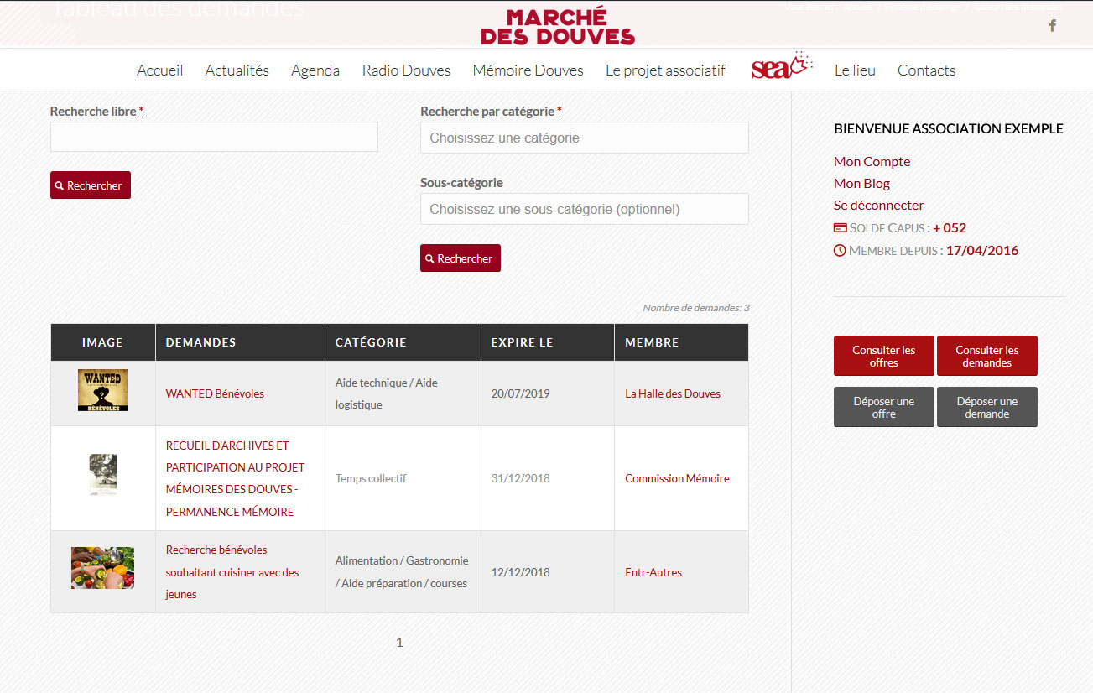Open the La Halle des Douves member link
Screen dimensions: 1093x693
click(672, 393)
